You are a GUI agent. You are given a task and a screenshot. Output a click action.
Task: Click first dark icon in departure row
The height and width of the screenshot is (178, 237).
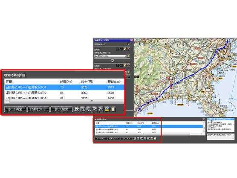(x=118, y=49)
